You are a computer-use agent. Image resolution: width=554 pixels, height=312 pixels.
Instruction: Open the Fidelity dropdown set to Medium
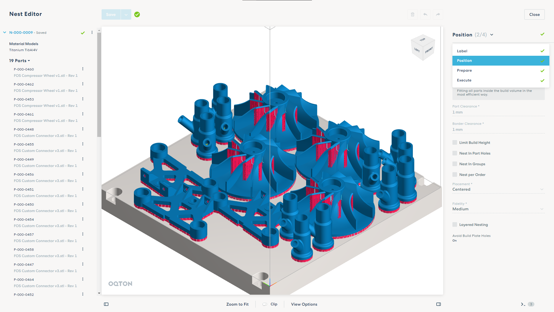coord(498,209)
